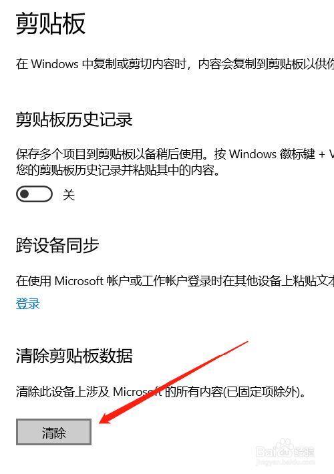Viewport: 334px width, 474px height.
Task: Click 内容会复制到剪贴板 in the top description
Action: [251, 64]
